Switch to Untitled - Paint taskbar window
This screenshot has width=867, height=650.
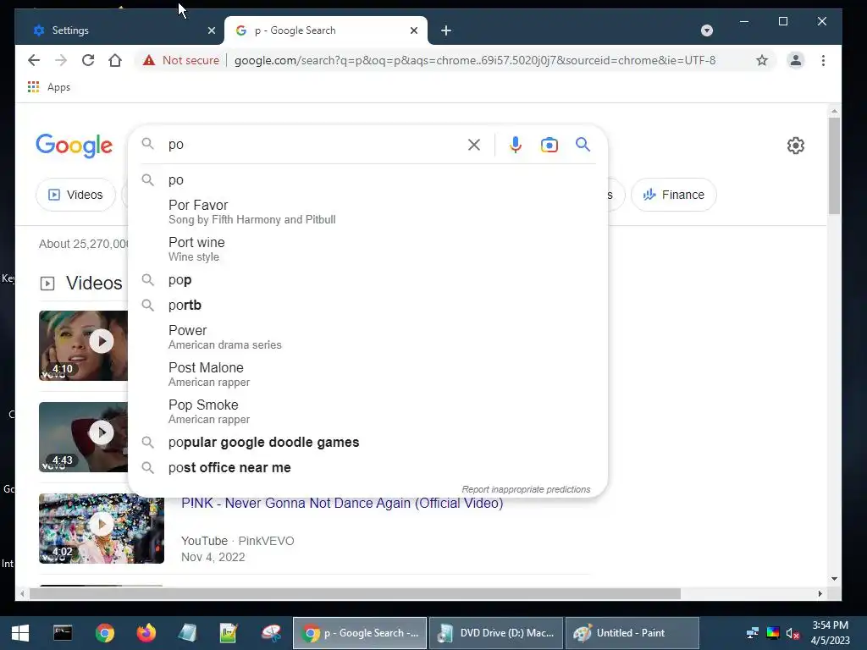click(632, 633)
